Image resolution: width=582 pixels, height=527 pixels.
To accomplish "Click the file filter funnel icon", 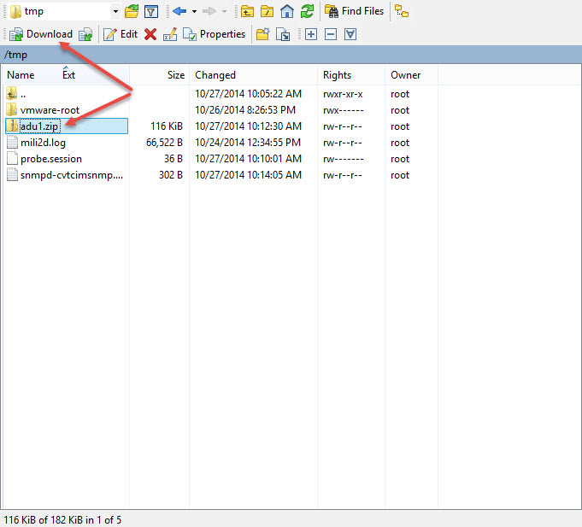I will (x=150, y=12).
